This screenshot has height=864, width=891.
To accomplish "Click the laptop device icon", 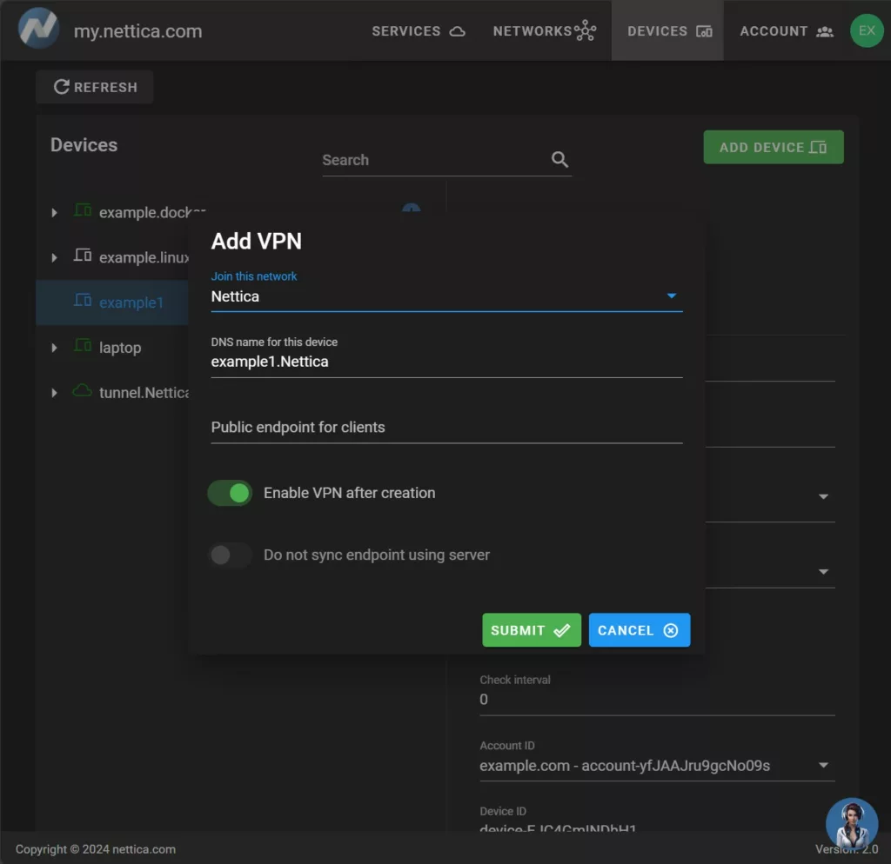I will tap(83, 347).
